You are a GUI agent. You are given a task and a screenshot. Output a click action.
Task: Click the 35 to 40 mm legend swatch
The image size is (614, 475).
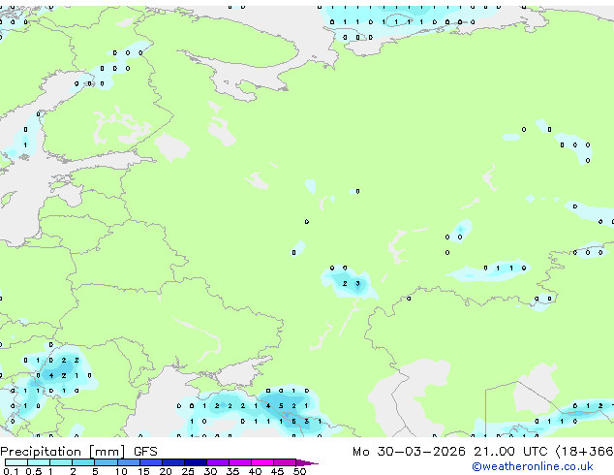(240, 462)
